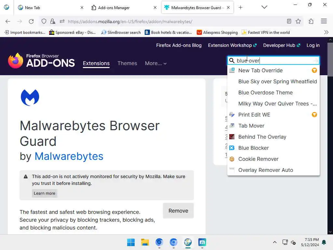
Task: Bookmark this page with the star
Action: [x=298, y=21]
